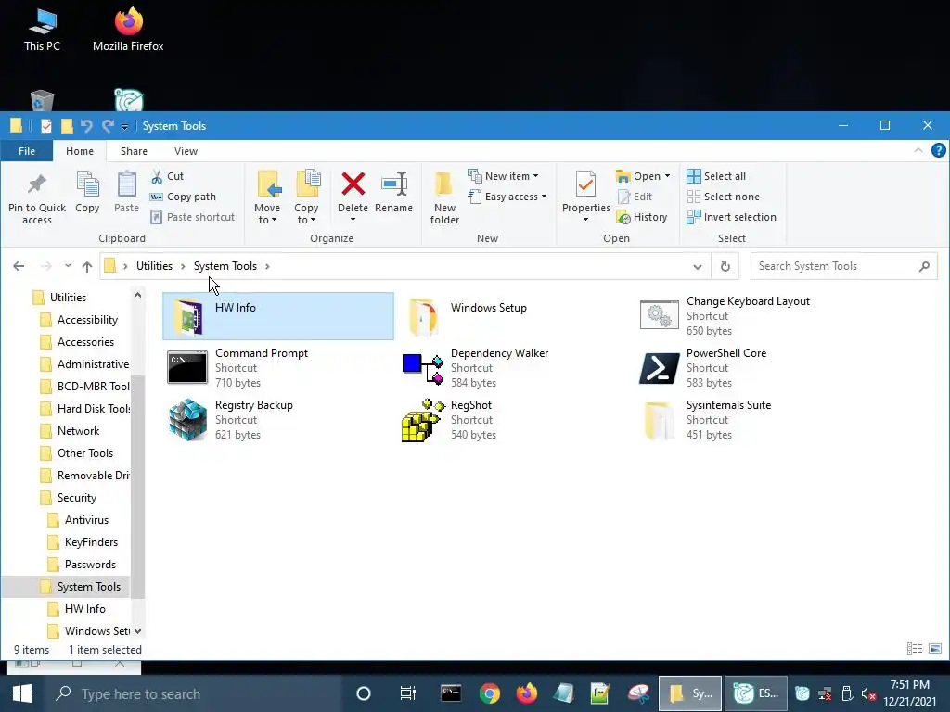Open Security folder in navigation tree
950x712 pixels.
point(77,498)
